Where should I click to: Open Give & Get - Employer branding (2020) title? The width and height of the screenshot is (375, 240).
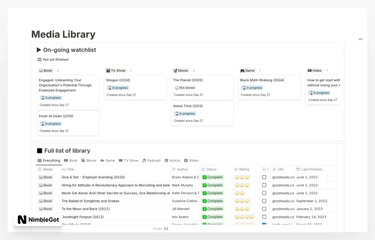[x=93, y=177]
